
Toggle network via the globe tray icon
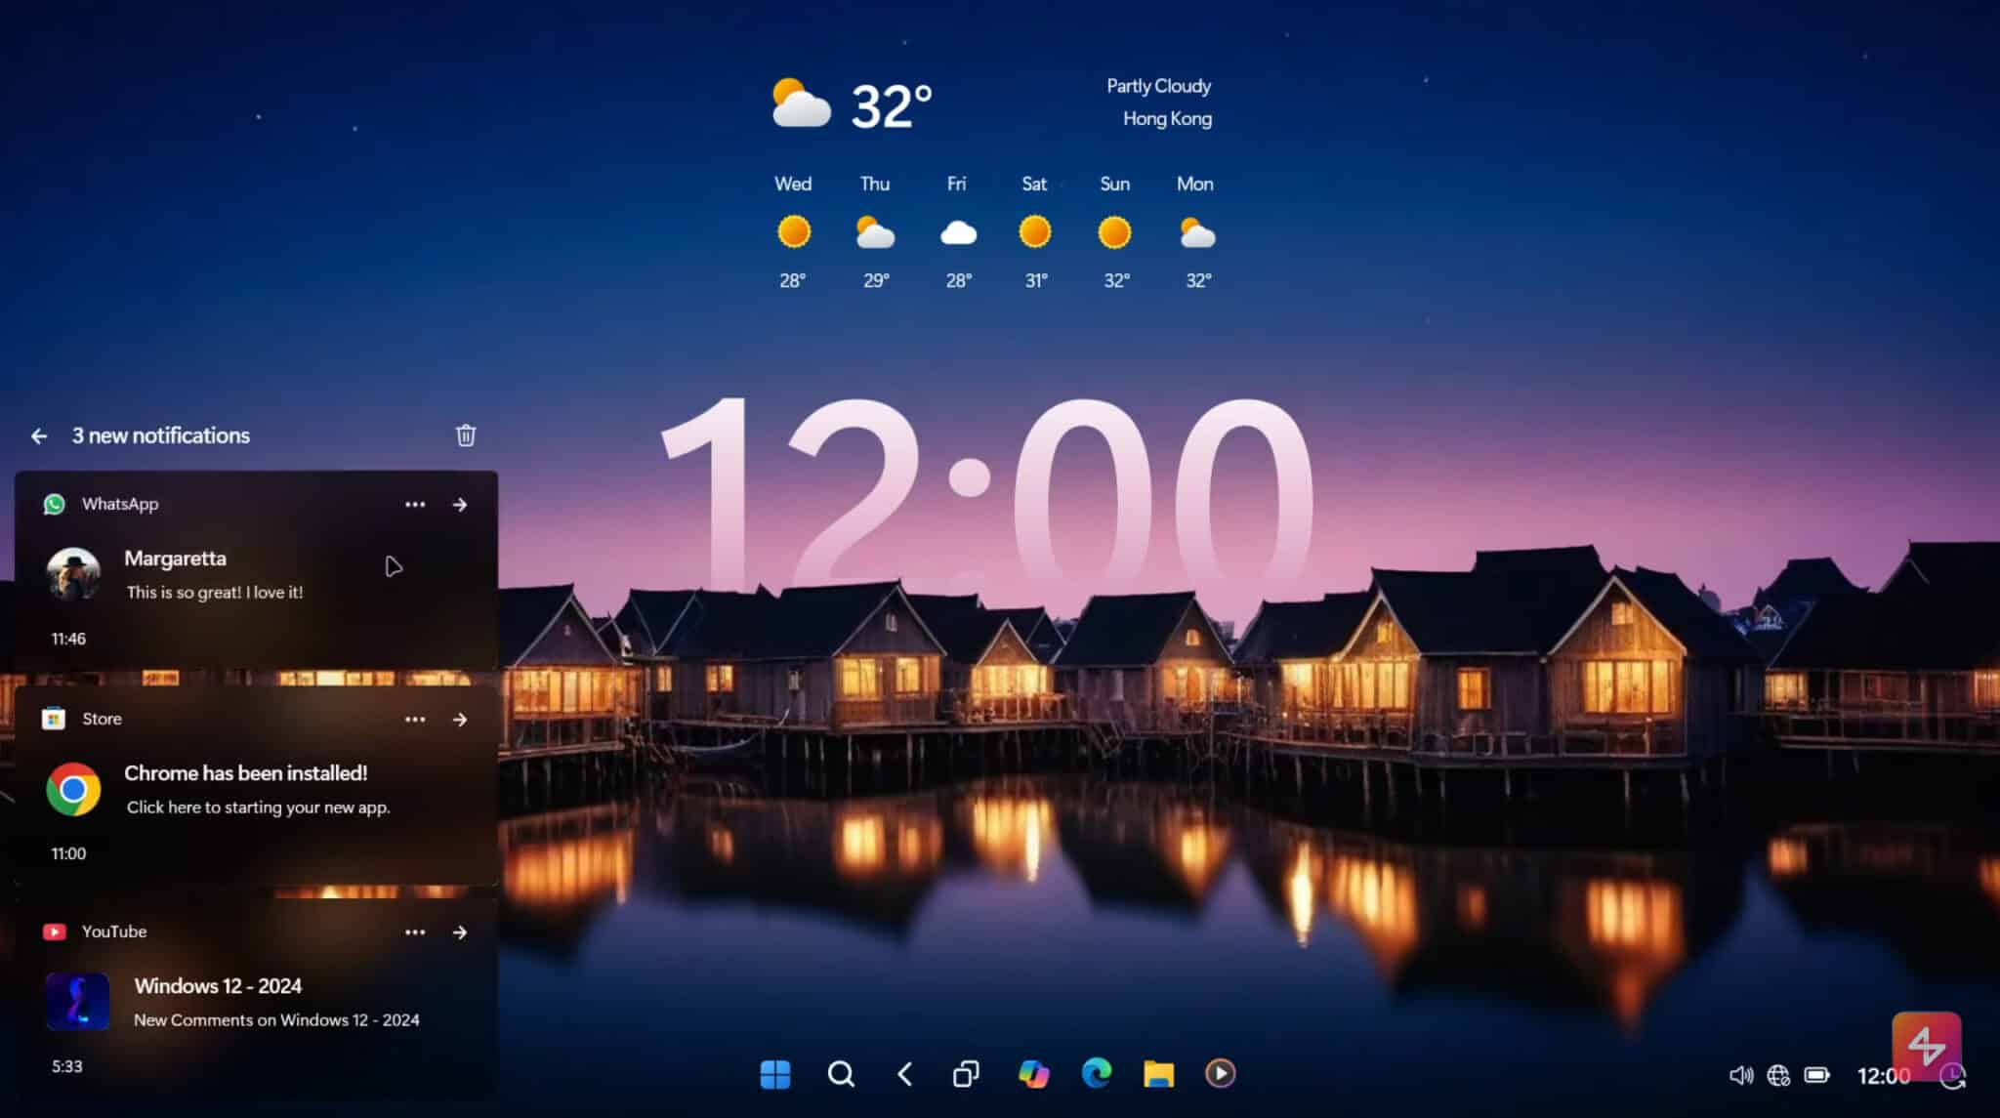(1781, 1074)
